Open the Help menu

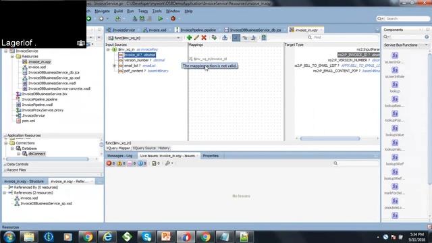click(188, 11)
